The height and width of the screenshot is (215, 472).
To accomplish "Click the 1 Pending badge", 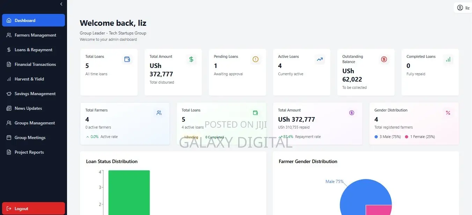I will (191, 137).
